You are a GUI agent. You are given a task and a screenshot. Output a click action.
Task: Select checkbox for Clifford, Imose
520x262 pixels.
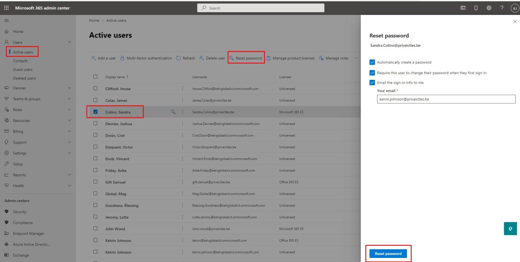pyautogui.click(x=95, y=88)
